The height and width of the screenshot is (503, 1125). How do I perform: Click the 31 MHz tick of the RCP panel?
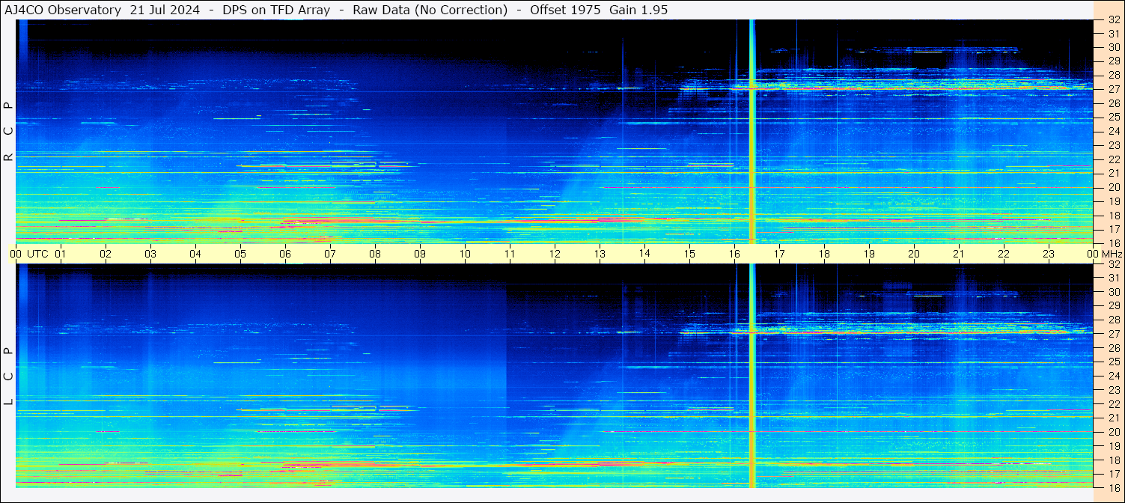coord(1114,34)
